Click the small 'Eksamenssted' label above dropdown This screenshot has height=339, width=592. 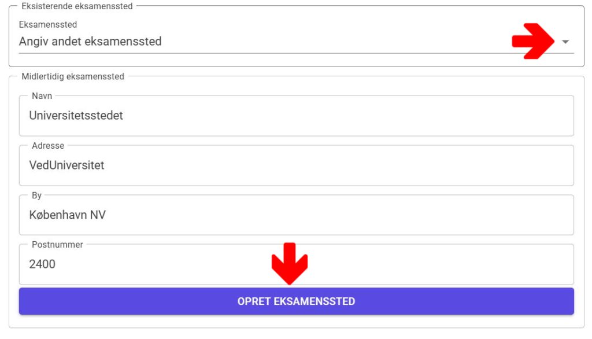click(x=48, y=25)
